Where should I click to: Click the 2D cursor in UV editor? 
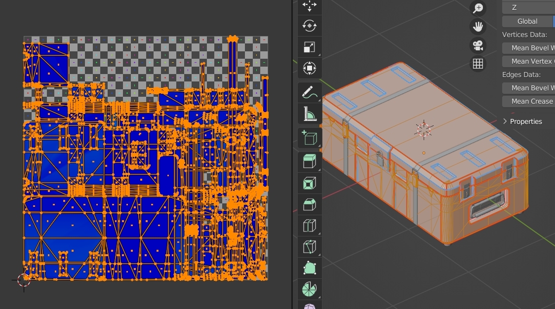(24, 280)
